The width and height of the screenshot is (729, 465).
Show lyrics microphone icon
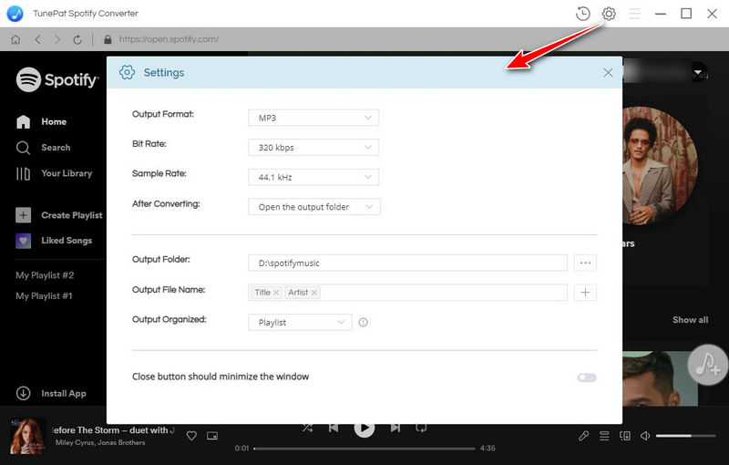pos(583,436)
